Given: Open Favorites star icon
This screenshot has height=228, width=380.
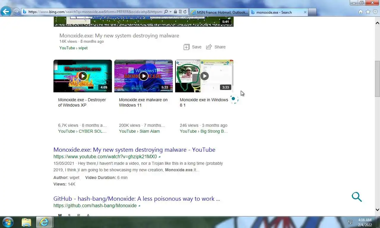Looking at the screenshot, I should [x=368, y=12].
